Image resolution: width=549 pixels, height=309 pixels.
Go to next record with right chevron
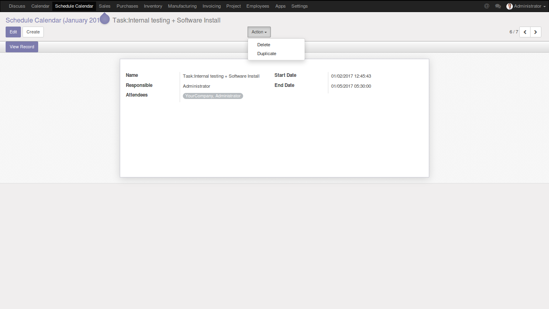click(536, 32)
